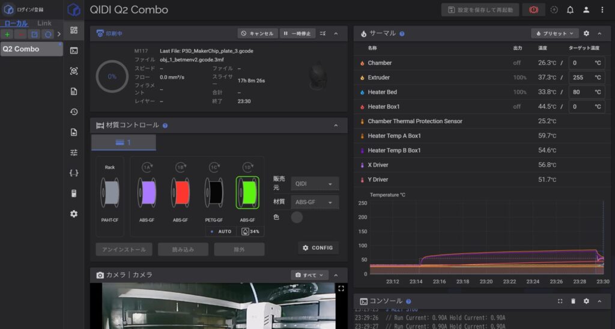Click the emergency stop icon
Image resolution: width=615 pixels, height=329 pixels.
(533, 10)
